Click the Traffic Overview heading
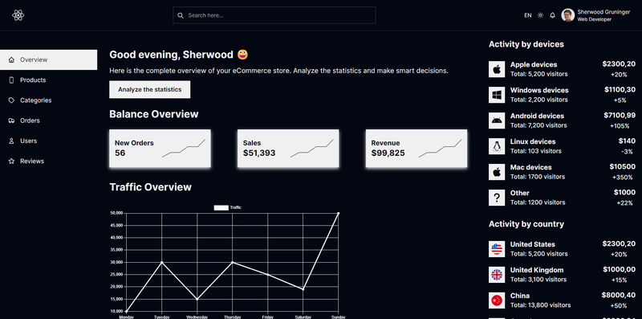Image resolution: width=642 pixels, height=319 pixels. tap(150, 187)
